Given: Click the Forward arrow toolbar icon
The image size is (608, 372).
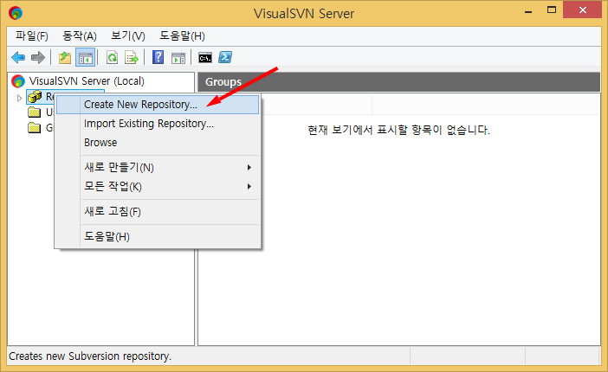Looking at the screenshot, I should point(38,58).
